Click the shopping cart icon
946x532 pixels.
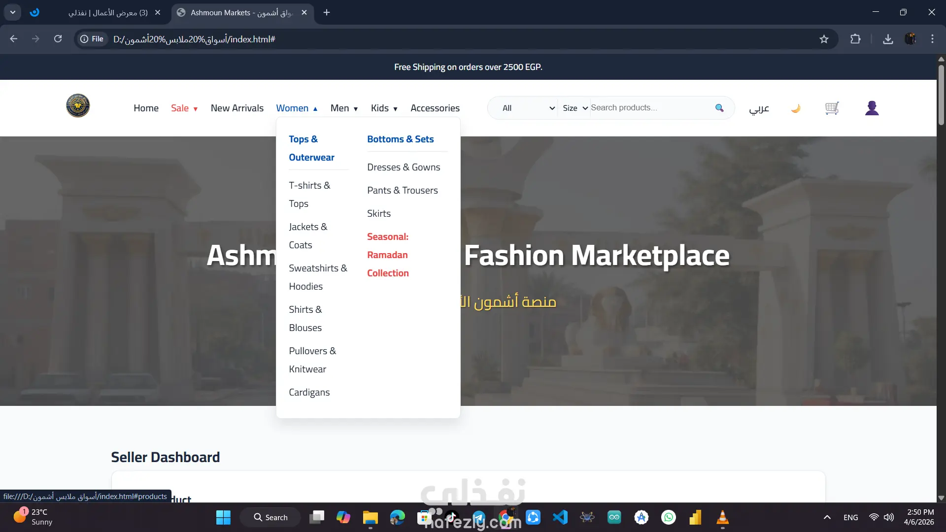pos(832,108)
